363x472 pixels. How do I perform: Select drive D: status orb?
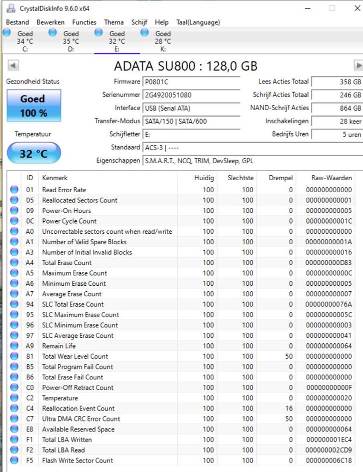52,33
